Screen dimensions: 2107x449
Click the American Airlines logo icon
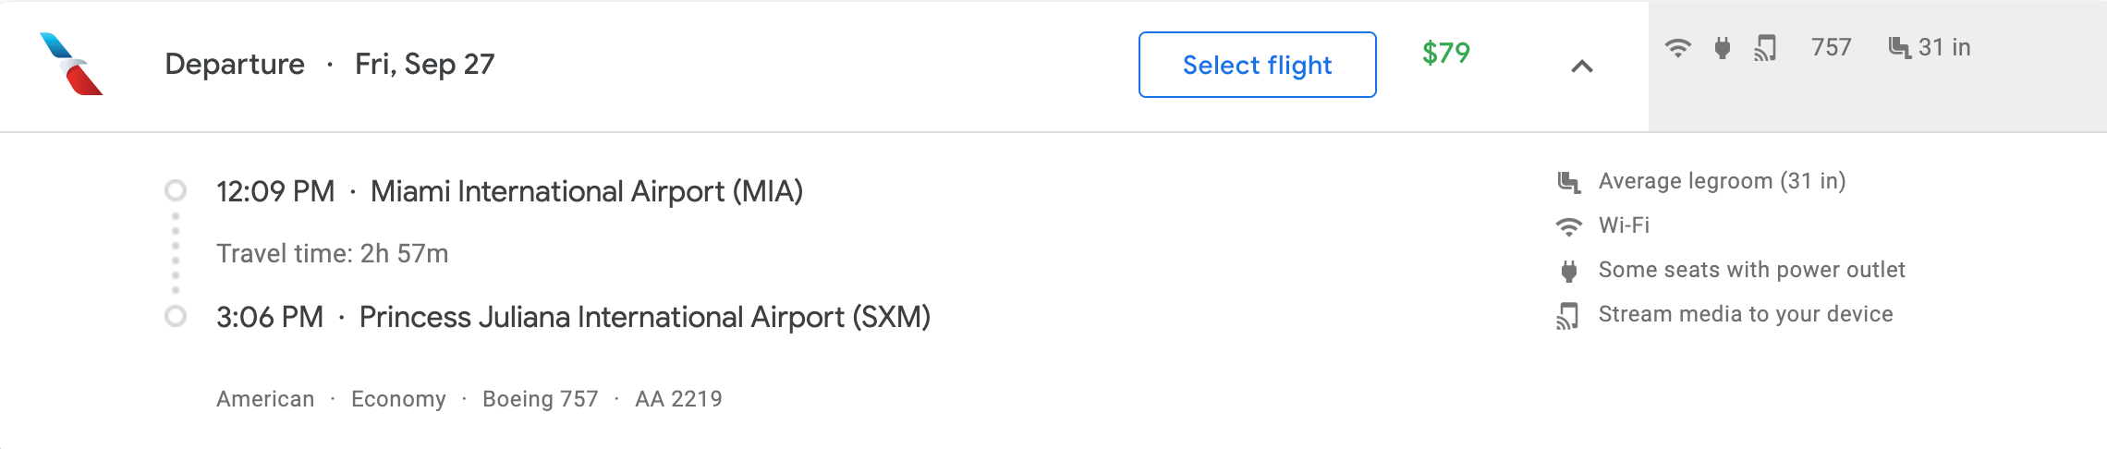(71, 64)
